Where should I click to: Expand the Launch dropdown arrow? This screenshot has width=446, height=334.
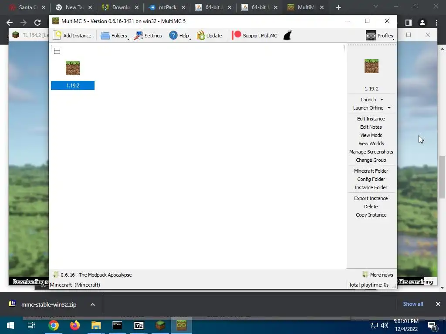(382, 100)
